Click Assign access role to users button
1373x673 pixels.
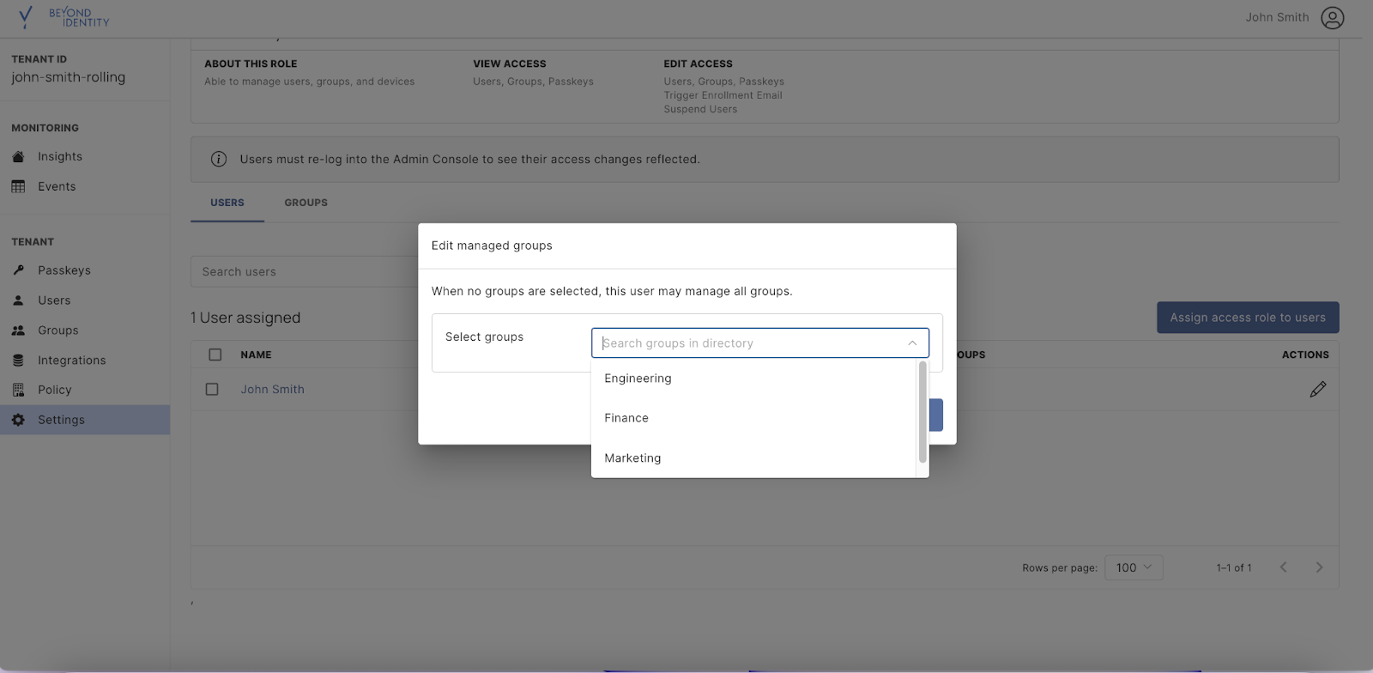click(x=1247, y=318)
